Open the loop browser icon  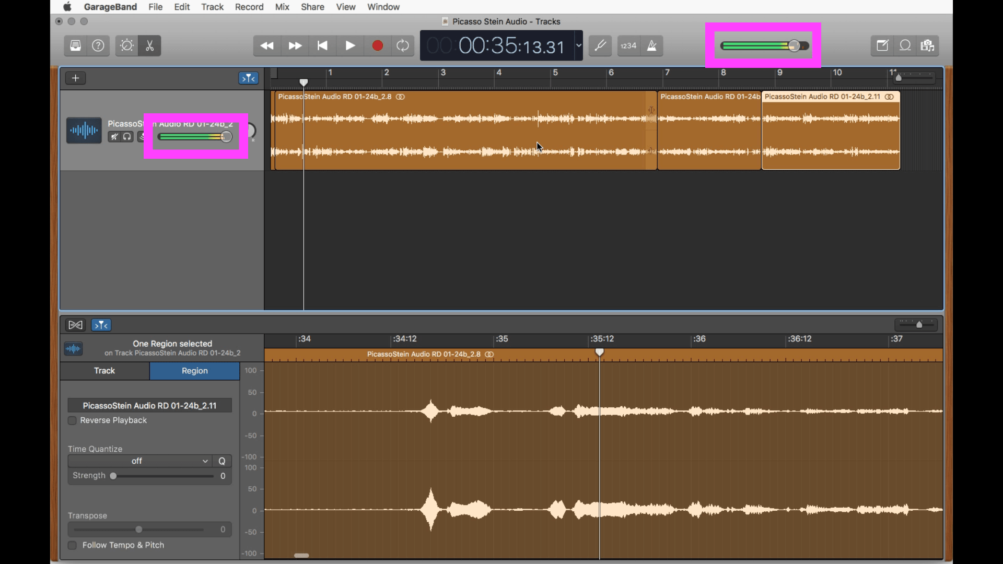[905, 45]
